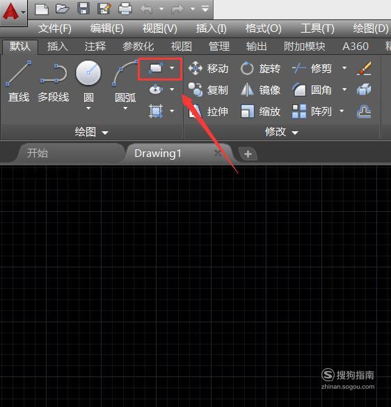Open the undo history dropdown arrow

[x=161, y=9]
